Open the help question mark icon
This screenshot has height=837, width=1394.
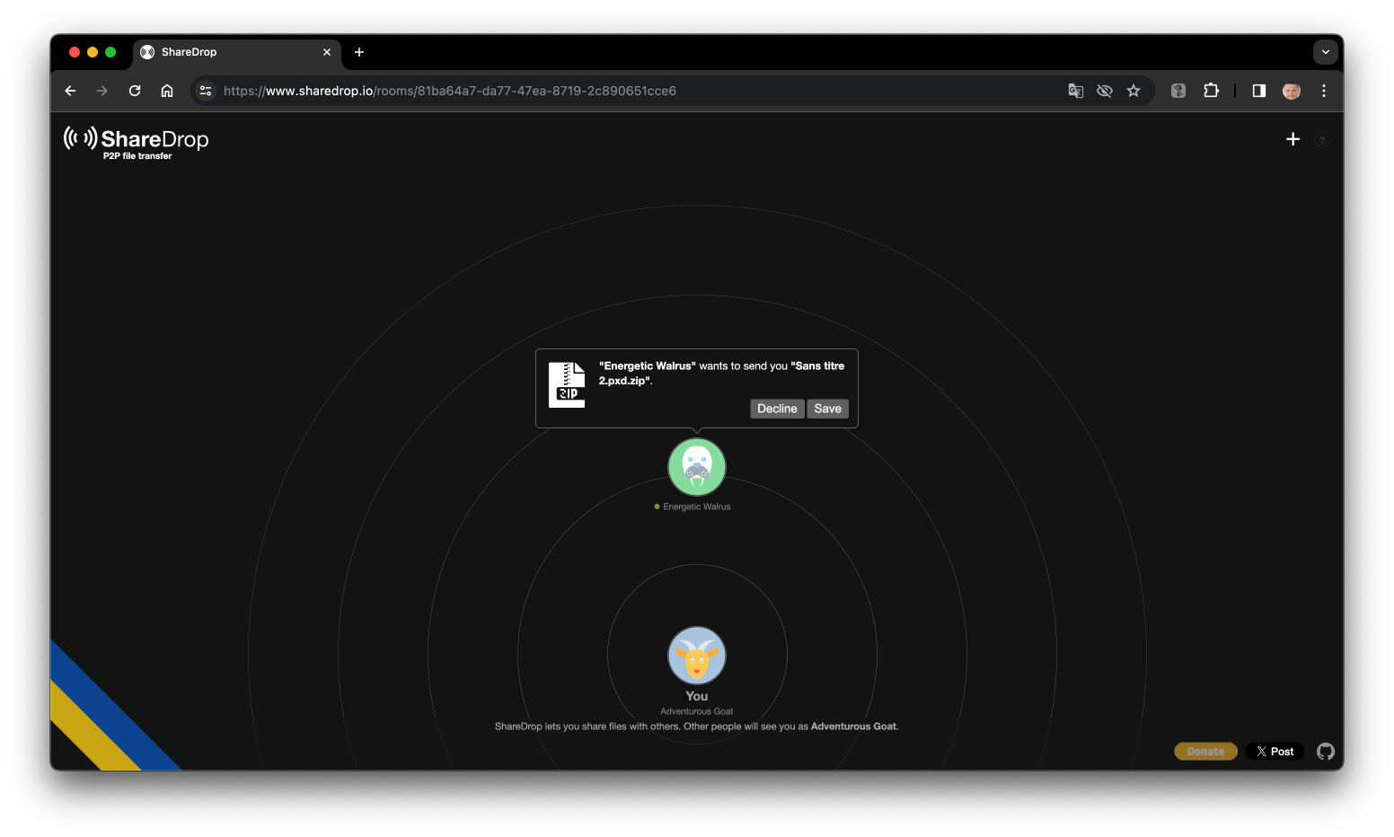1321,141
